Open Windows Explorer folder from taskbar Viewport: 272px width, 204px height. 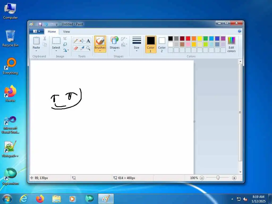57,199
